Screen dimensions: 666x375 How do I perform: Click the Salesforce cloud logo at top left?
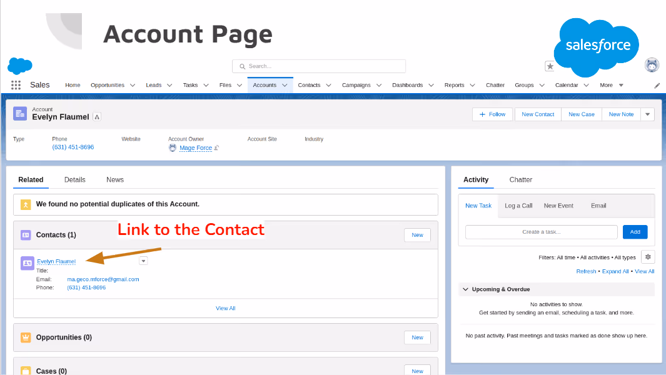point(20,66)
